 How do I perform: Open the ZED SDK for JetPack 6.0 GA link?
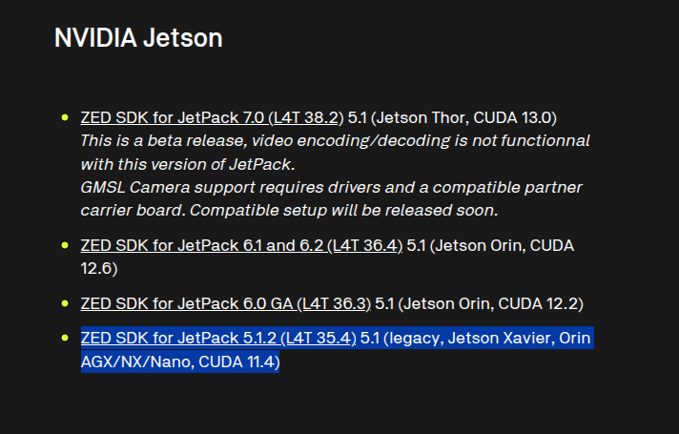(186, 303)
